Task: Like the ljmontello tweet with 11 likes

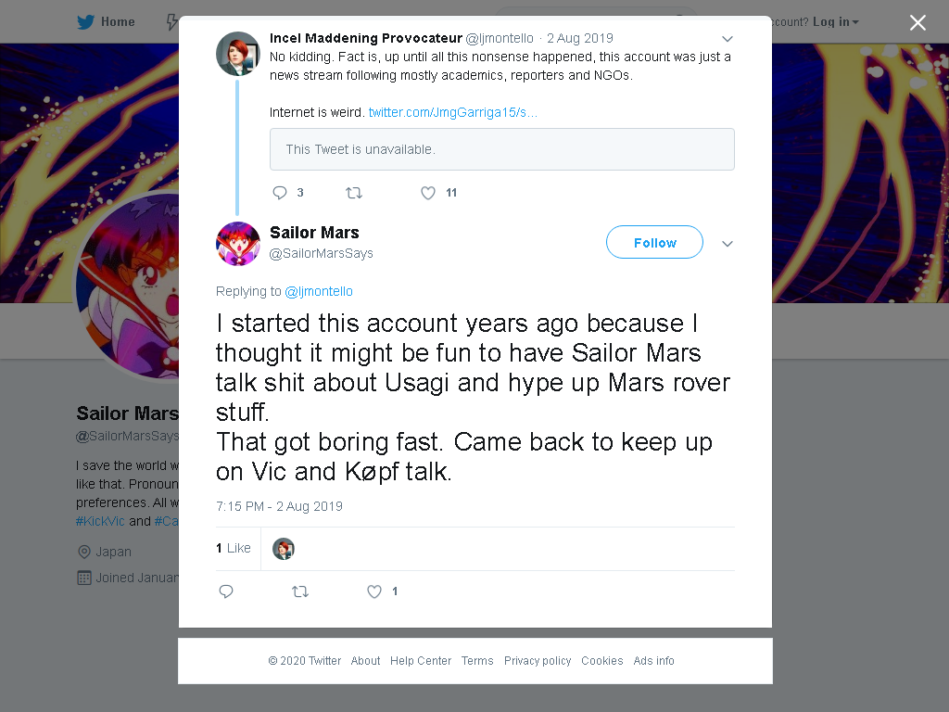Action: tap(428, 193)
